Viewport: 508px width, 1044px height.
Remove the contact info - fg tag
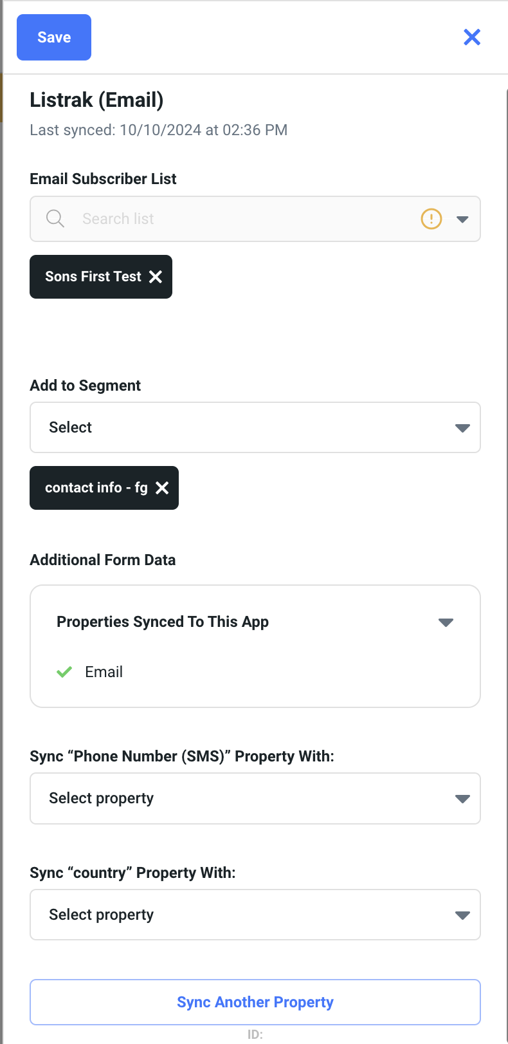point(162,488)
